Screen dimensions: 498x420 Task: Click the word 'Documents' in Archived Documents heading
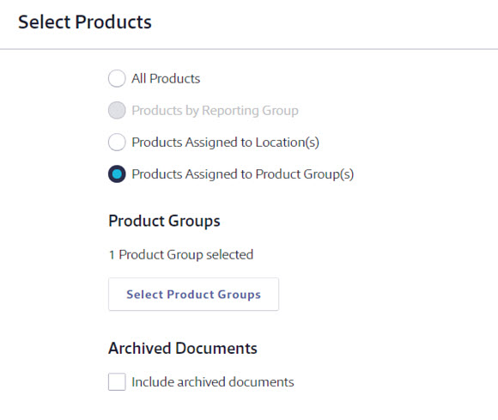[216, 348]
